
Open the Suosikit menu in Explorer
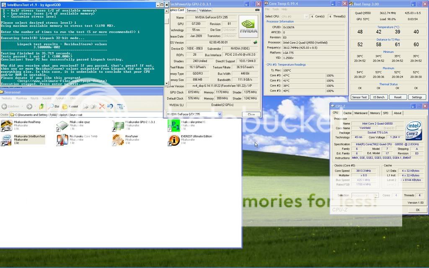[47, 98]
